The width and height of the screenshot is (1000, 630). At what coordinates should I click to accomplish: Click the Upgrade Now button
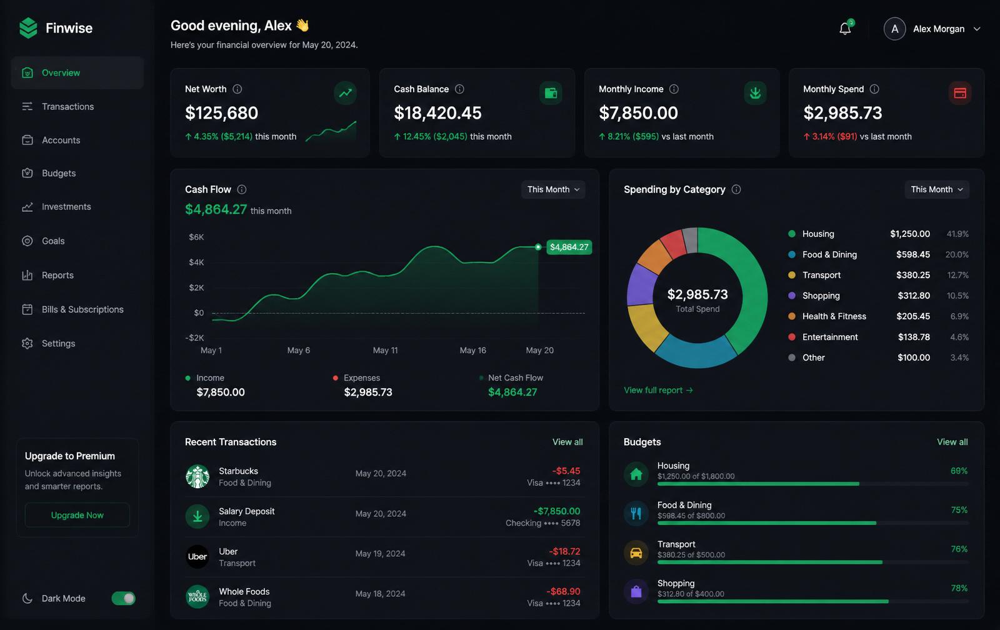[x=77, y=515]
